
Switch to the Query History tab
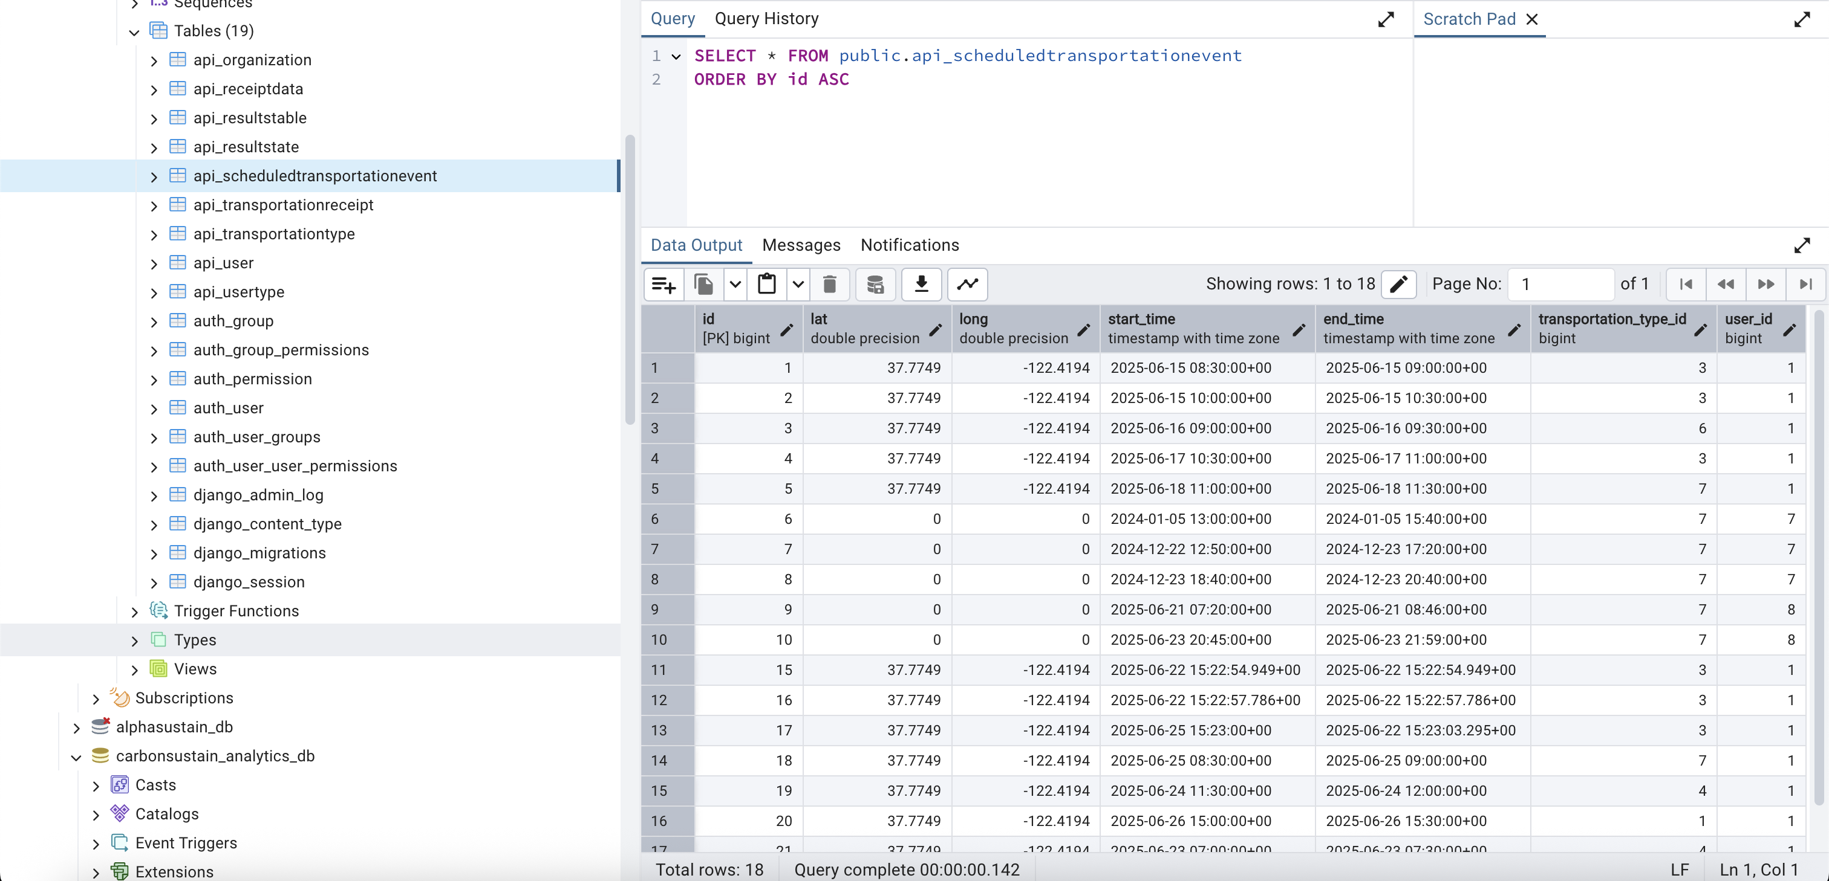pos(766,19)
